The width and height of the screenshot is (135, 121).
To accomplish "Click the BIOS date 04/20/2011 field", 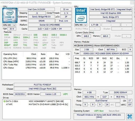I will 20,94.
